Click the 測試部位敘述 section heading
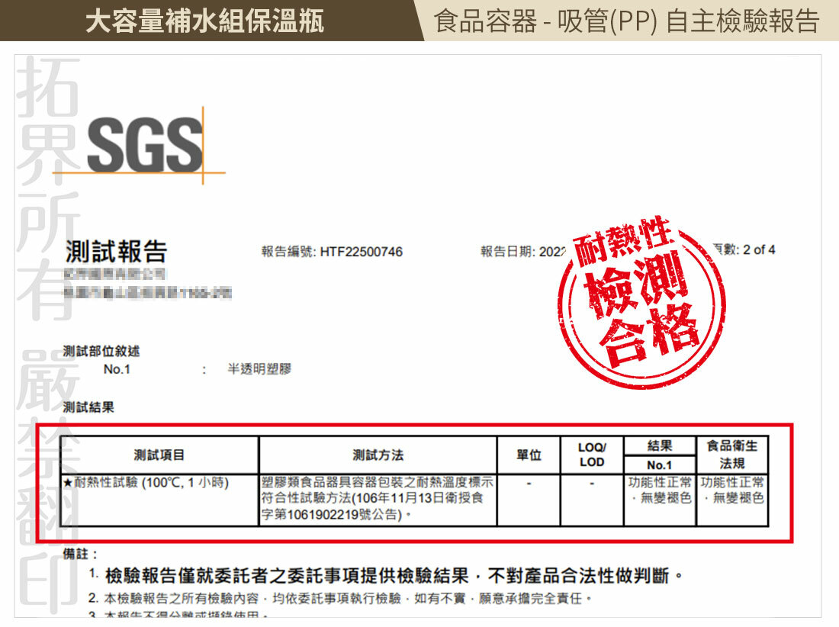Viewport: 839px width, 627px height. [101, 351]
